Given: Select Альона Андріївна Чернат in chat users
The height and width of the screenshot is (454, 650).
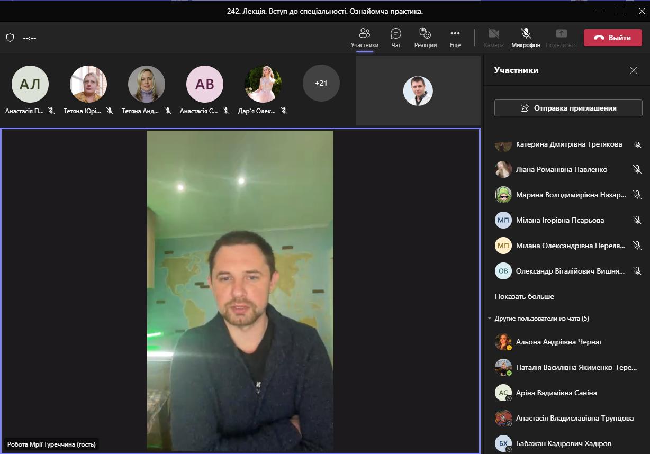Looking at the screenshot, I should click(558, 342).
